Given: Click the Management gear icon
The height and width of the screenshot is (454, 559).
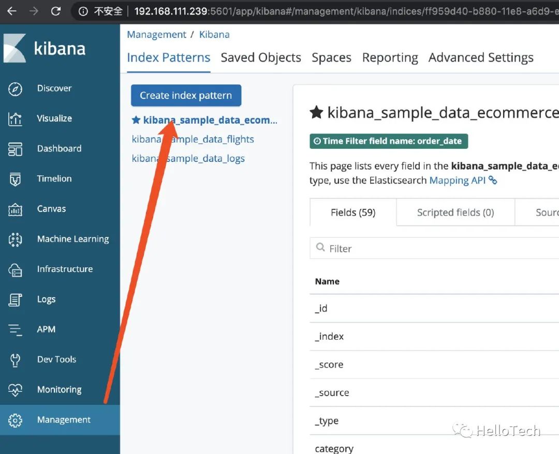Looking at the screenshot, I should [x=16, y=420].
